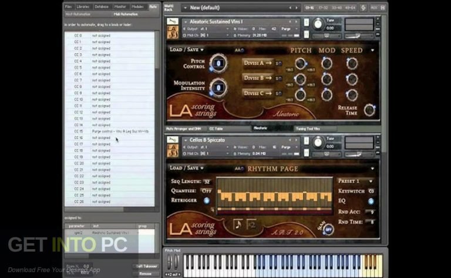451x278 pixels.
Task: Toggle the EQ switch on Rhythm Page
Action: point(372,201)
